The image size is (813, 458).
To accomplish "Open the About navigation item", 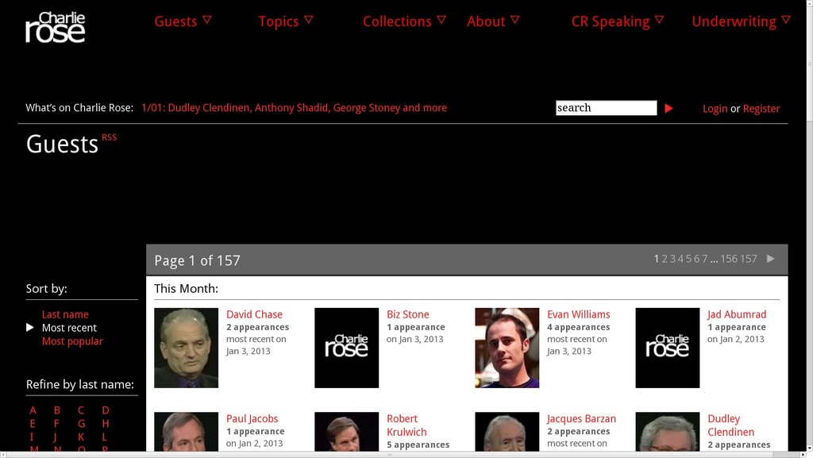I will 486,21.
